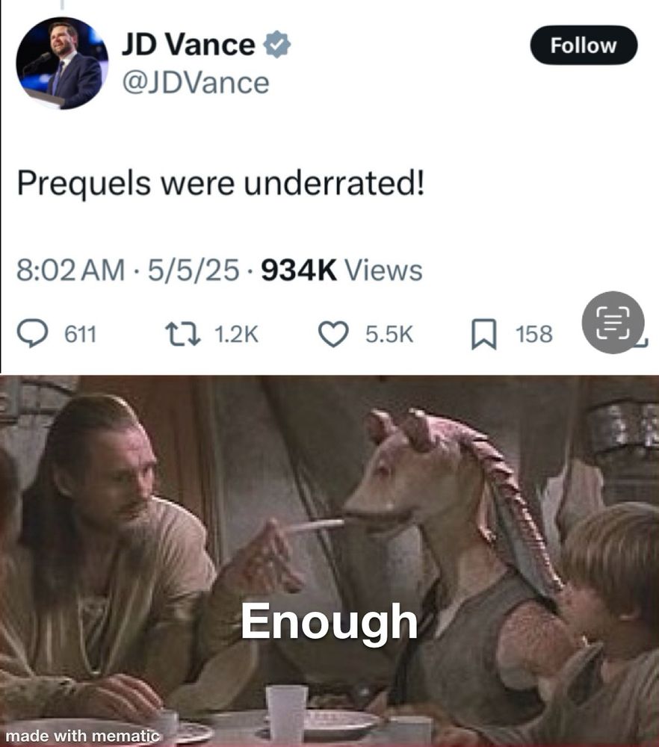Click the 158 bookmarks count
Image resolution: width=659 pixels, height=747 pixels.
(x=534, y=334)
